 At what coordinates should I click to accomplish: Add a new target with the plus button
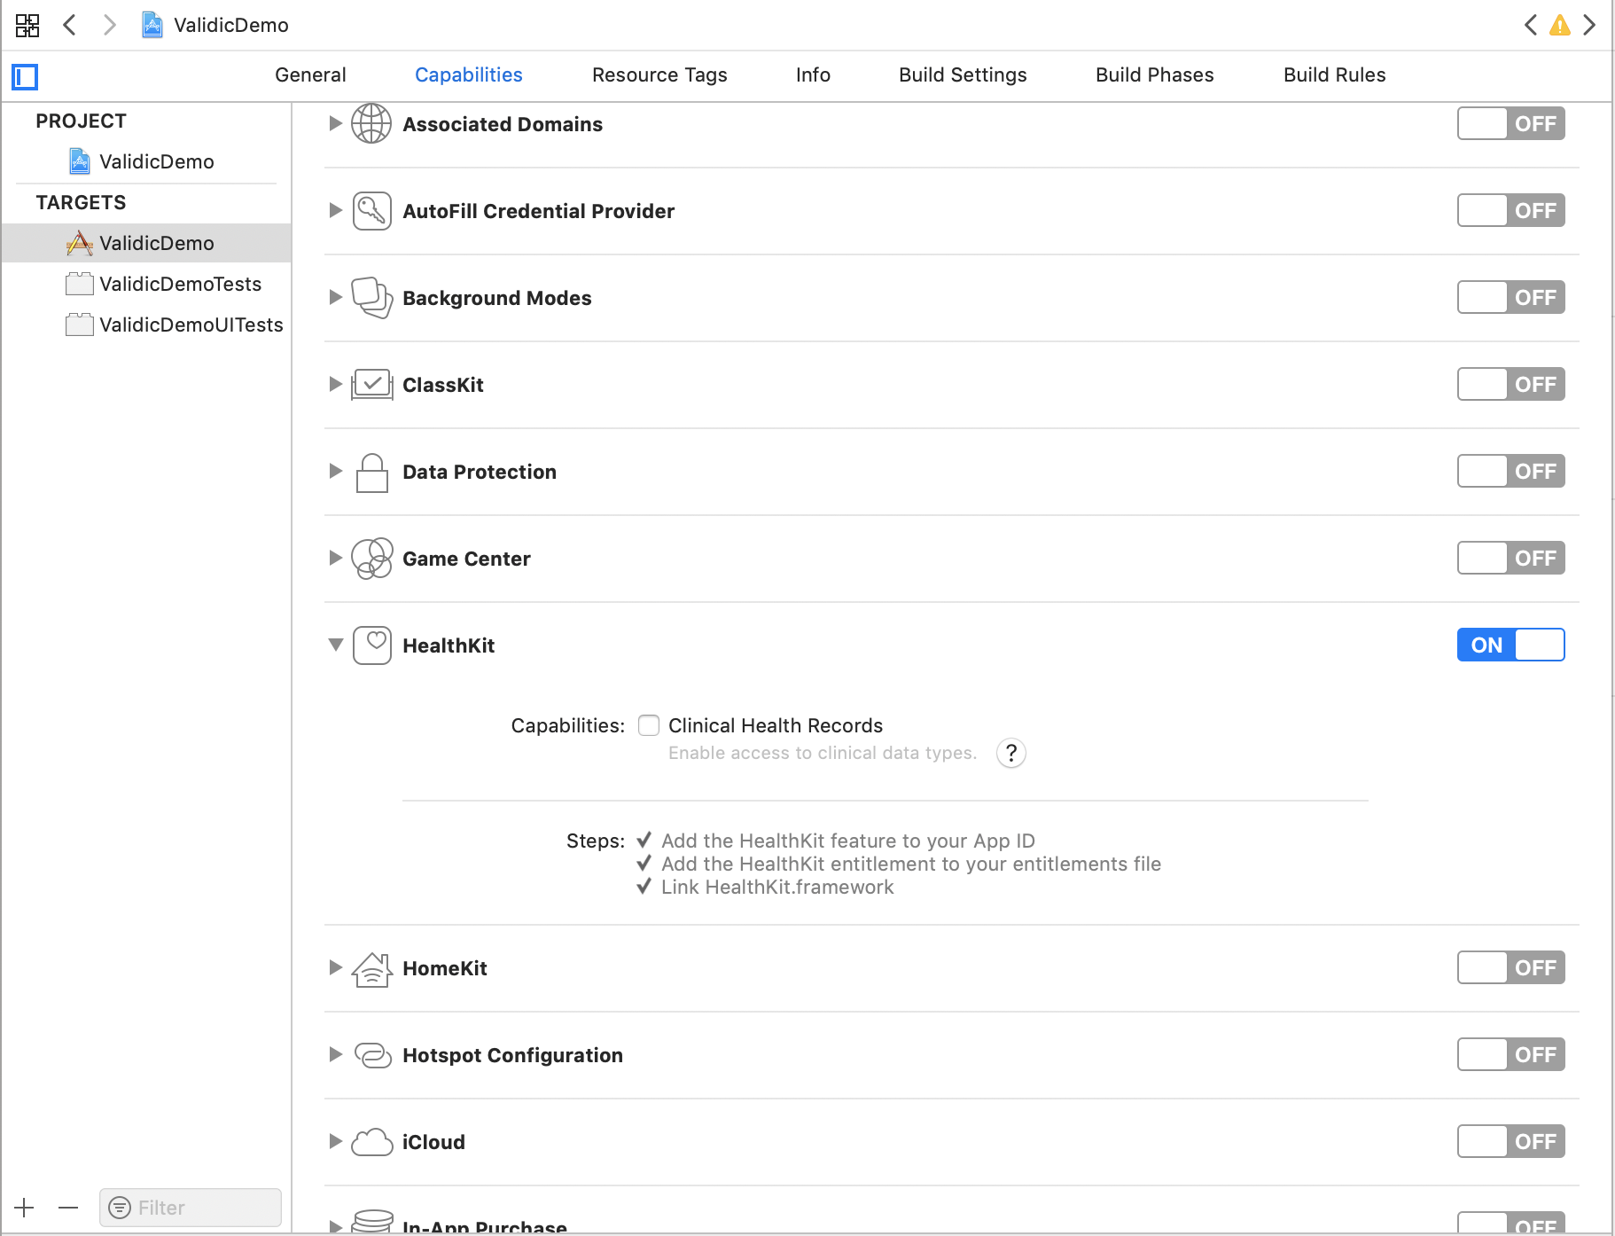[24, 1208]
